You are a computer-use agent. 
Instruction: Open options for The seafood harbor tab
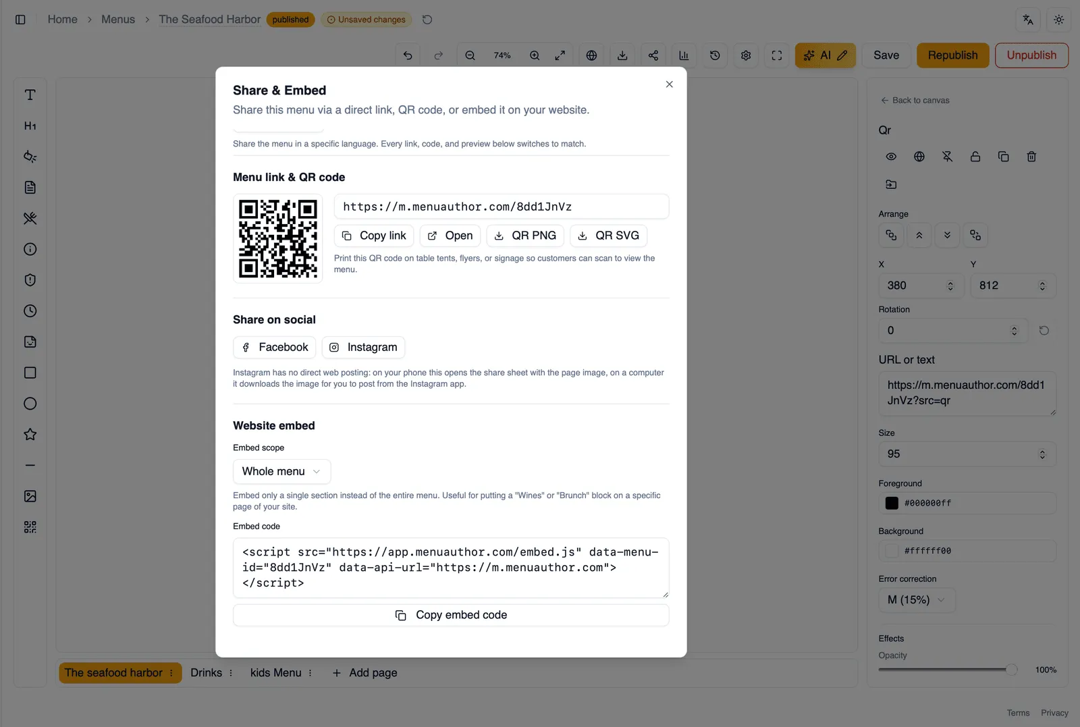(x=171, y=673)
